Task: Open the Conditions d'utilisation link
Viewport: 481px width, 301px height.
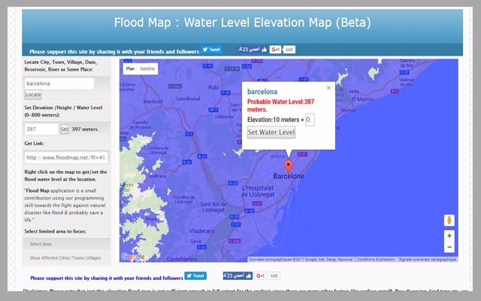Action: [375, 260]
